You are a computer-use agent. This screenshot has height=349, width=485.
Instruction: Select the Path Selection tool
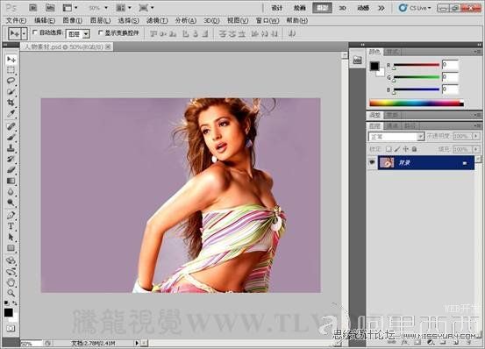pos(11,237)
